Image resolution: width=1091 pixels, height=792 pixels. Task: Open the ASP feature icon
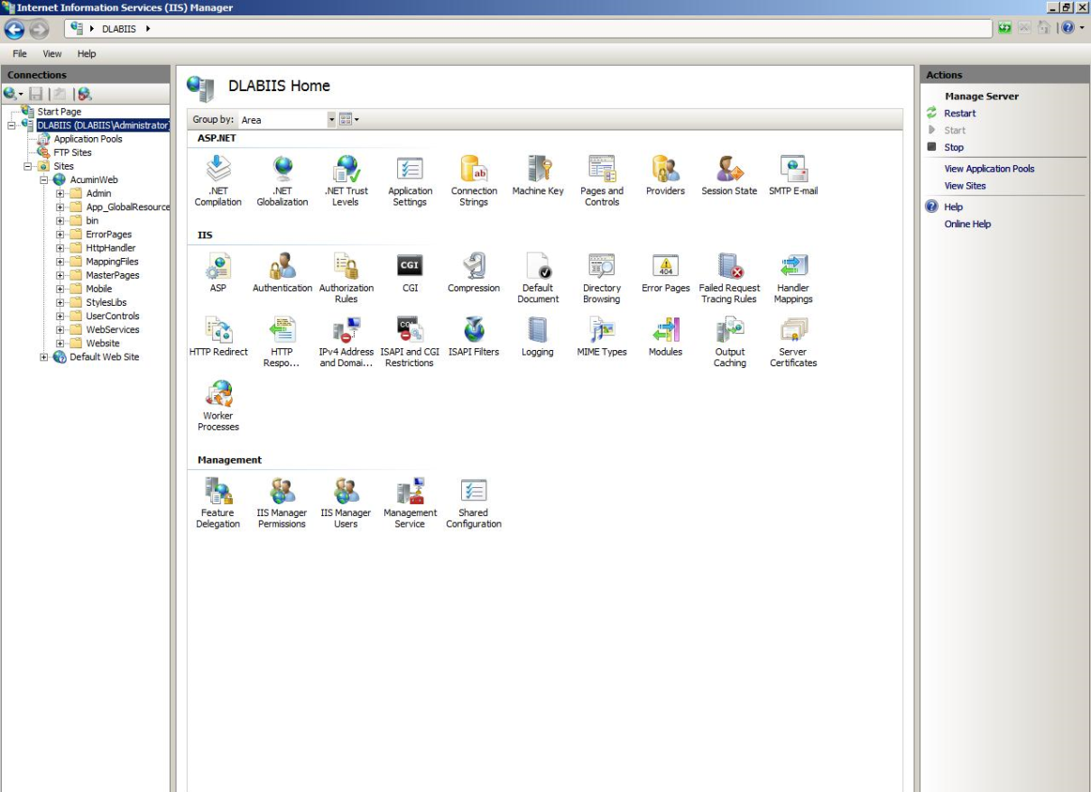218,272
